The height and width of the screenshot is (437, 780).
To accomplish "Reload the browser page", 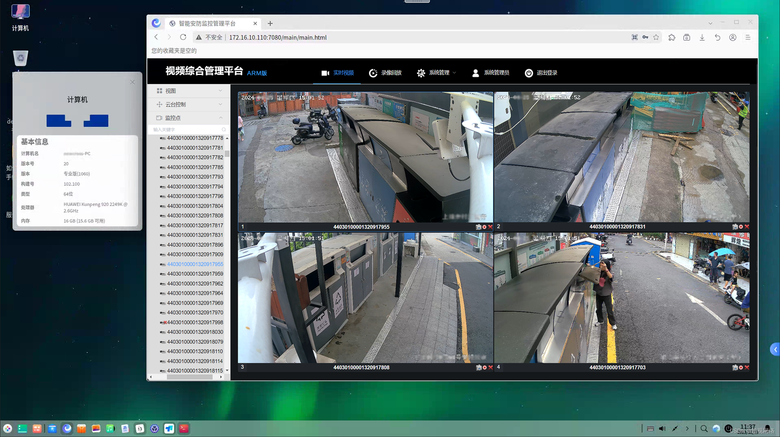I will 183,38.
